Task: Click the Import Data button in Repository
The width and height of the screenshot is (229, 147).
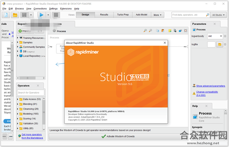Action: tap(26, 31)
